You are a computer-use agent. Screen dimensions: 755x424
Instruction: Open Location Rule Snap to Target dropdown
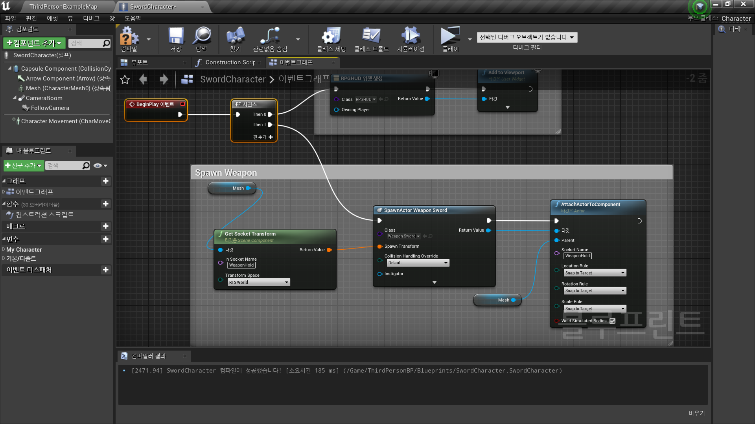point(594,273)
